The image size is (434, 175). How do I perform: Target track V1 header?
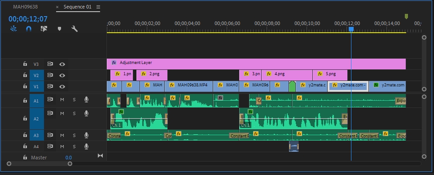point(37,87)
